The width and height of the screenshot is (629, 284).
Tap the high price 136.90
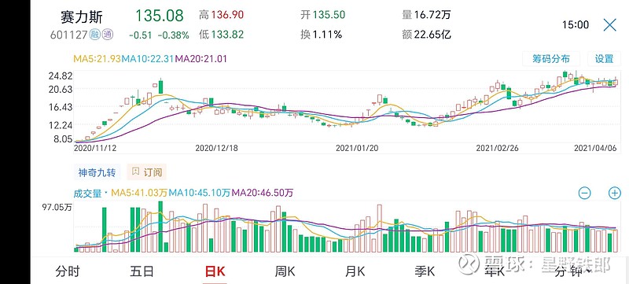click(227, 15)
